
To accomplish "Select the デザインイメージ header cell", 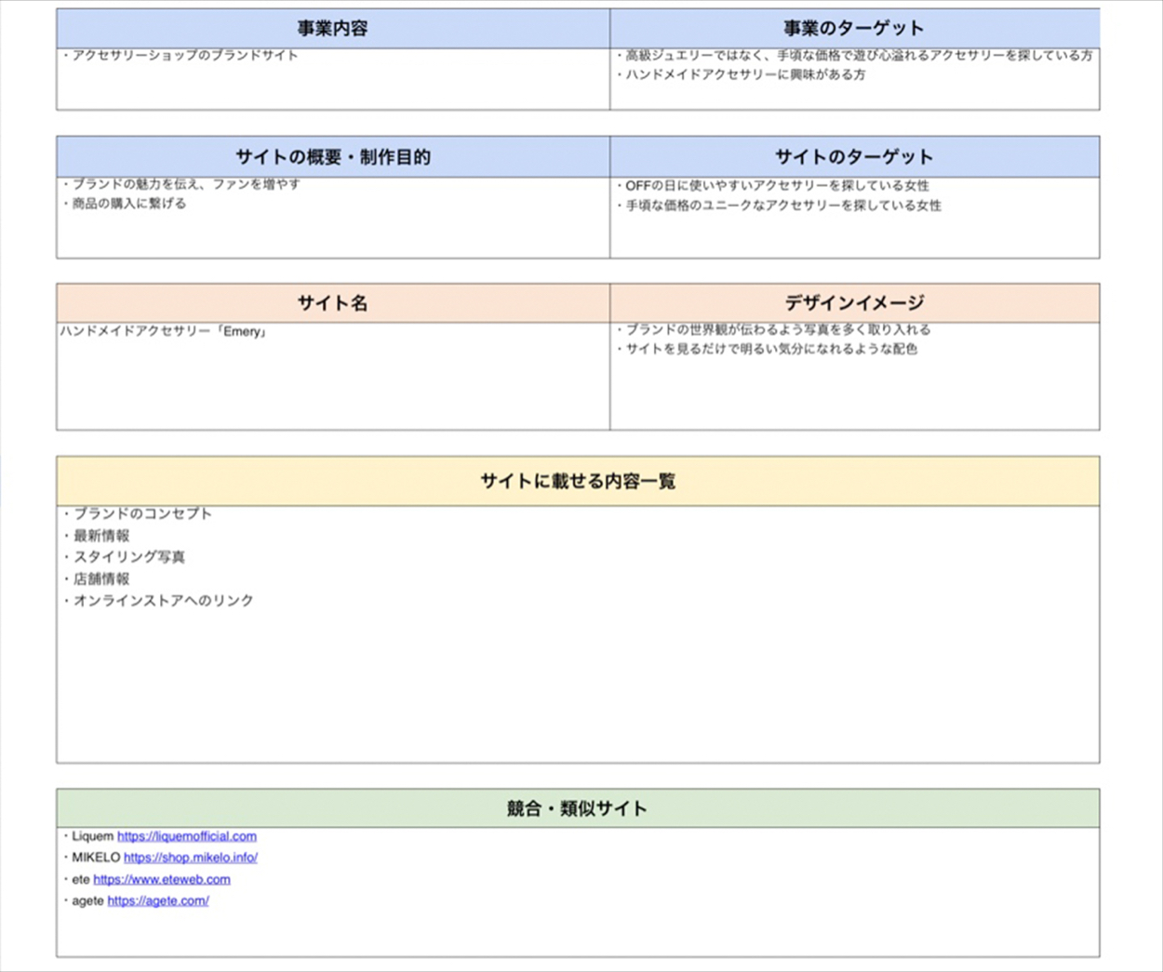I will click(853, 303).
